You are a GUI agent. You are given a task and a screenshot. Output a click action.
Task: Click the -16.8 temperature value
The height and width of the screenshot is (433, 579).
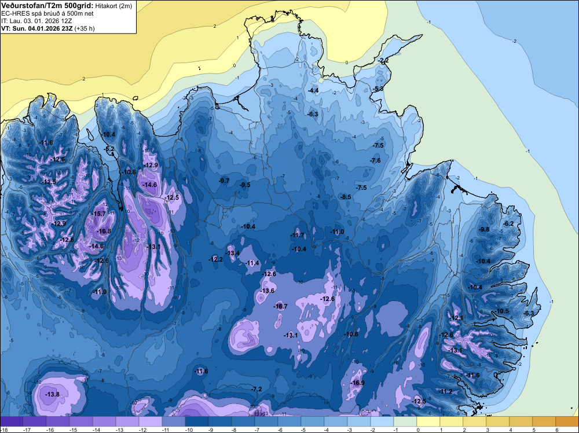coord(104,232)
